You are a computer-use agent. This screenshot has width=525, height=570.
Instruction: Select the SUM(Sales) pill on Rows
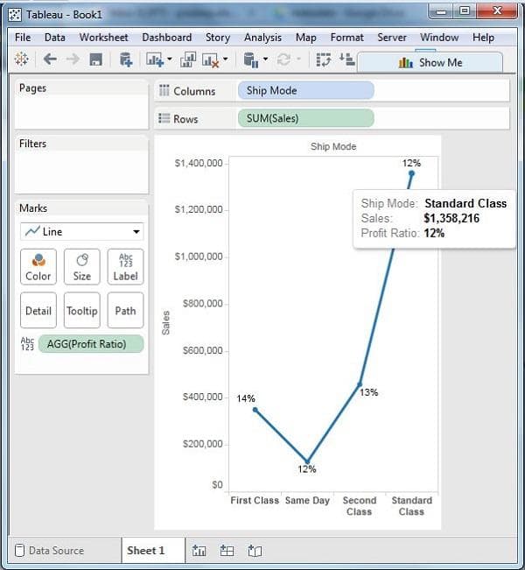[304, 118]
